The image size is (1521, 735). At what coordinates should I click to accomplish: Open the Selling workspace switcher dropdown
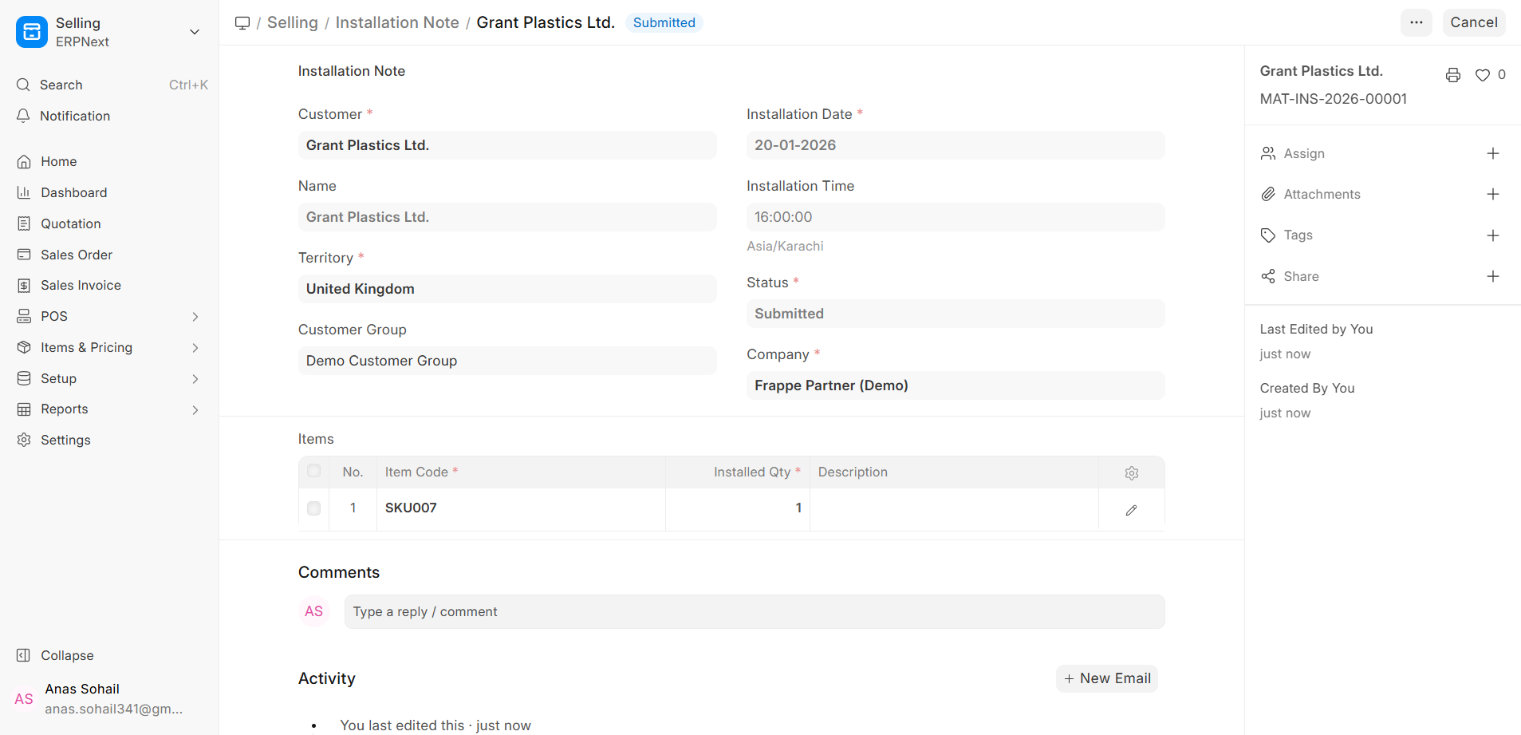tap(194, 32)
